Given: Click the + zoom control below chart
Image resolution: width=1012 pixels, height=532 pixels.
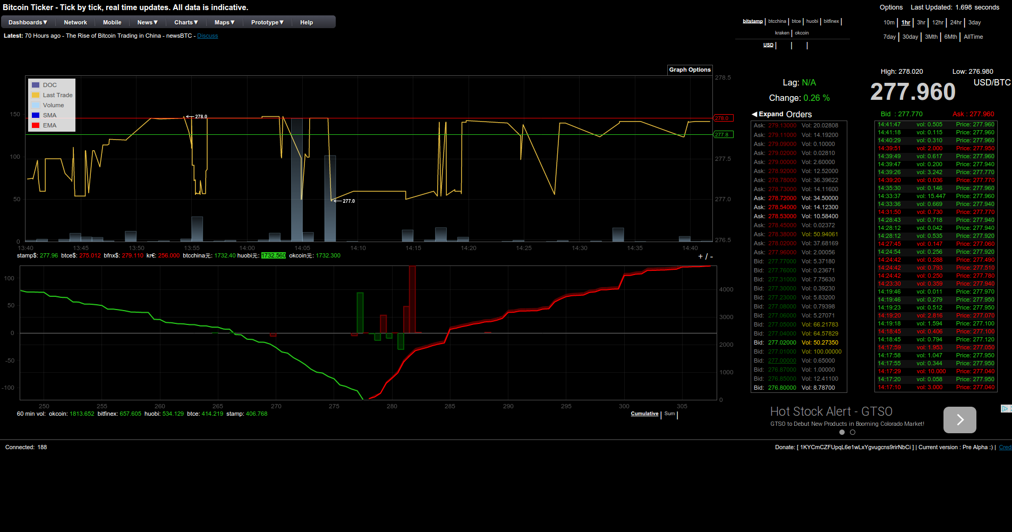Looking at the screenshot, I should pyautogui.click(x=700, y=256).
